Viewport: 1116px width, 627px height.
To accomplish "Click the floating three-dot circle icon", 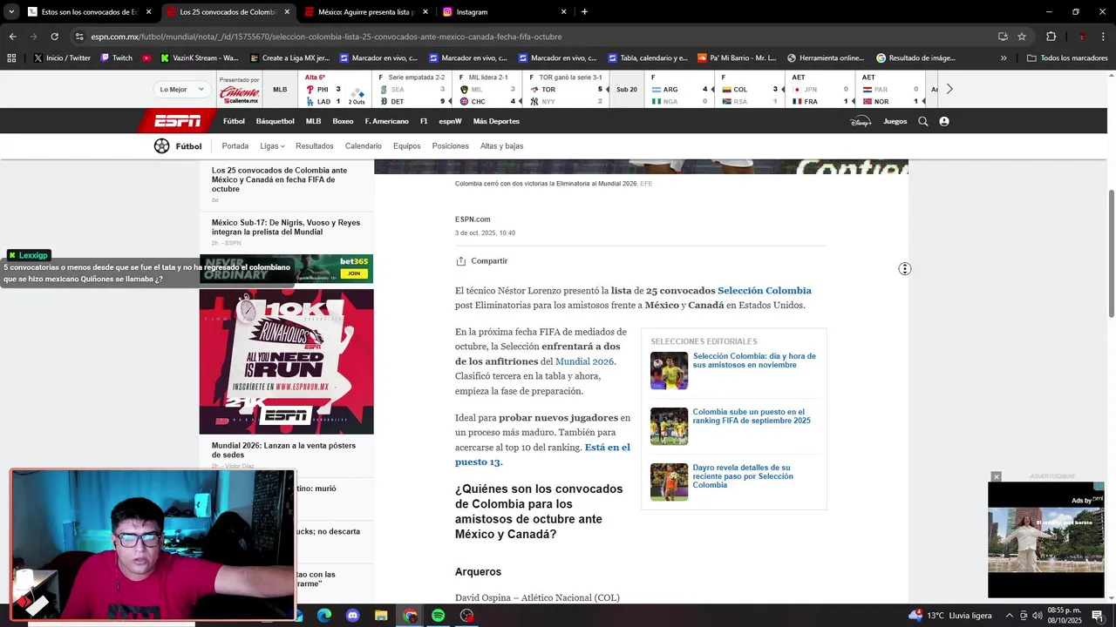I will (905, 269).
